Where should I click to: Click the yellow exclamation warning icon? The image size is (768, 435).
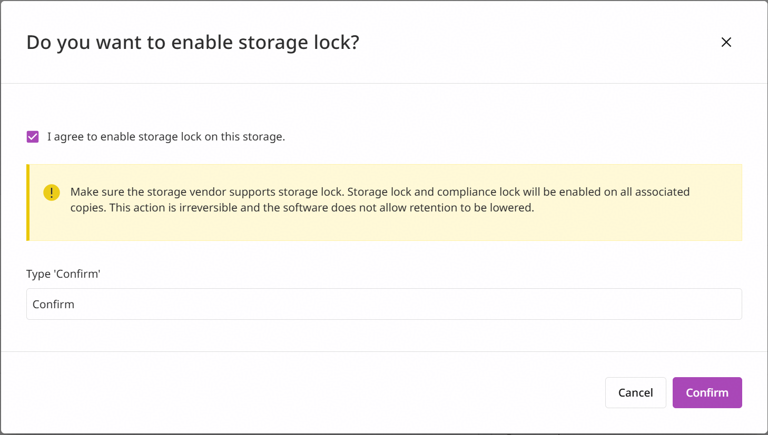[52, 193]
